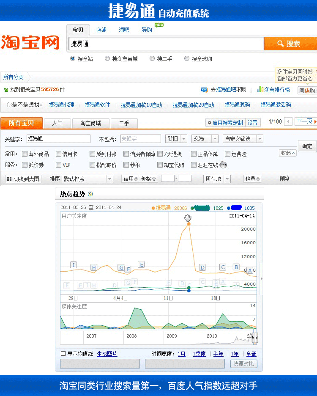Viewport: 317px width, 396px height.
Task: Expand the 自定义筛选 dropdown
Action: click(243, 139)
